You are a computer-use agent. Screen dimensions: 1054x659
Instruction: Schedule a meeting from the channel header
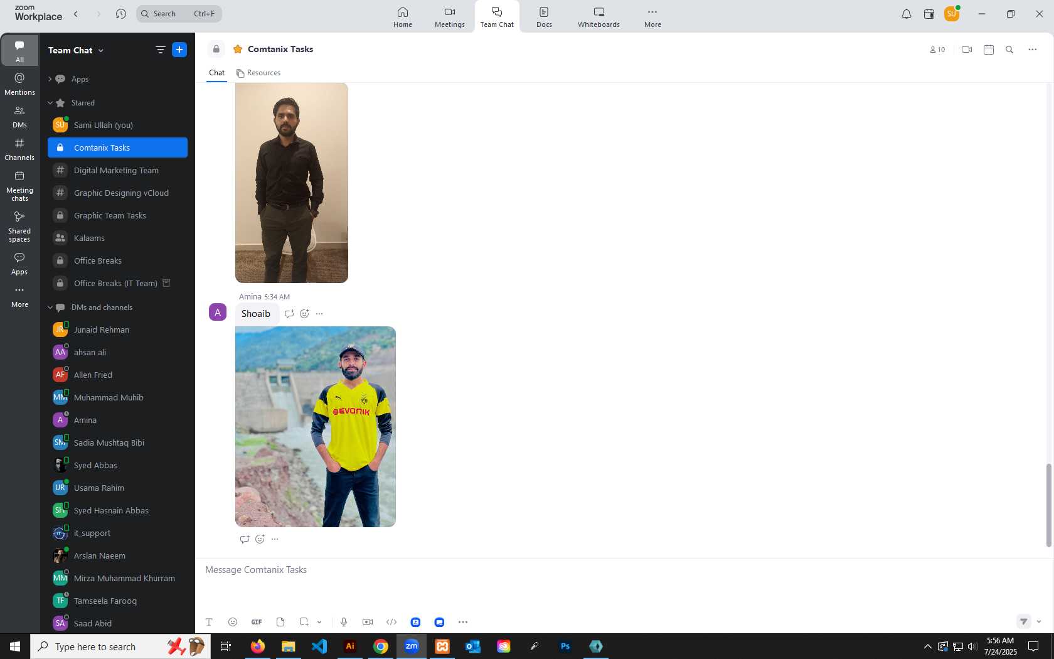tap(989, 50)
